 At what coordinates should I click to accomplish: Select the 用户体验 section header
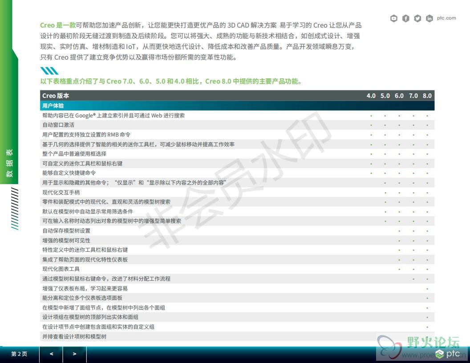(x=237, y=106)
